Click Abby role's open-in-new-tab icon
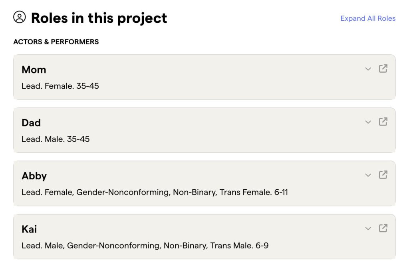 (x=383, y=175)
